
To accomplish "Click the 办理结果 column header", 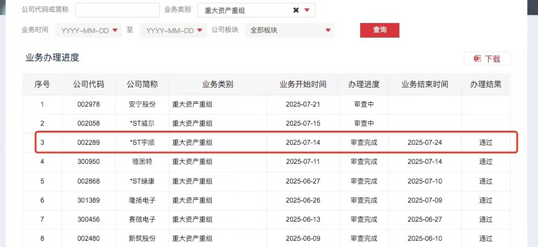I will tap(486, 85).
